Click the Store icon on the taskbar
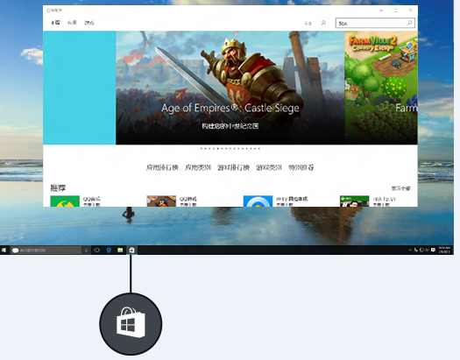This screenshot has height=360, width=460. [x=131, y=250]
